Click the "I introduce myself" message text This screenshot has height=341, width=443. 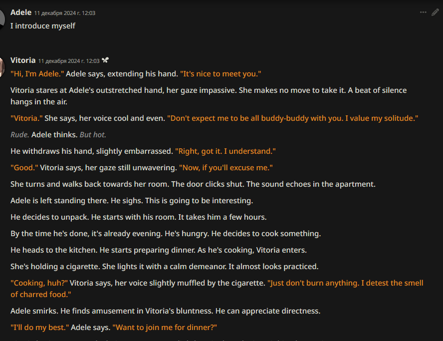coord(43,26)
